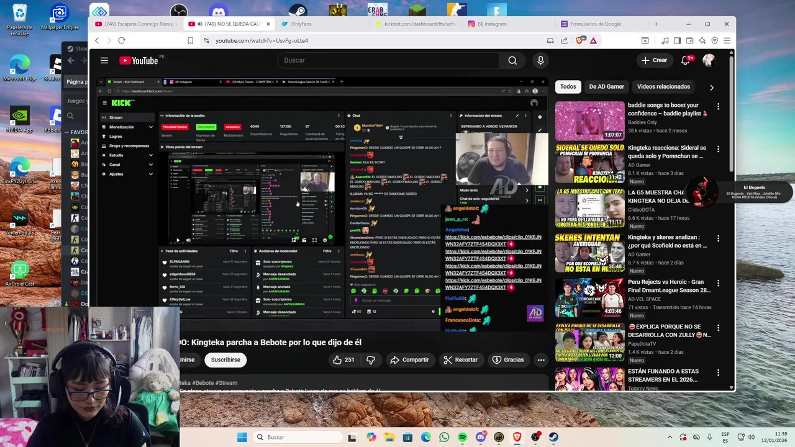The width and height of the screenshot is (795, 447).
Task: Open Spotify from the taskbar
Action: pyautogui.click(x=463, y=437)
